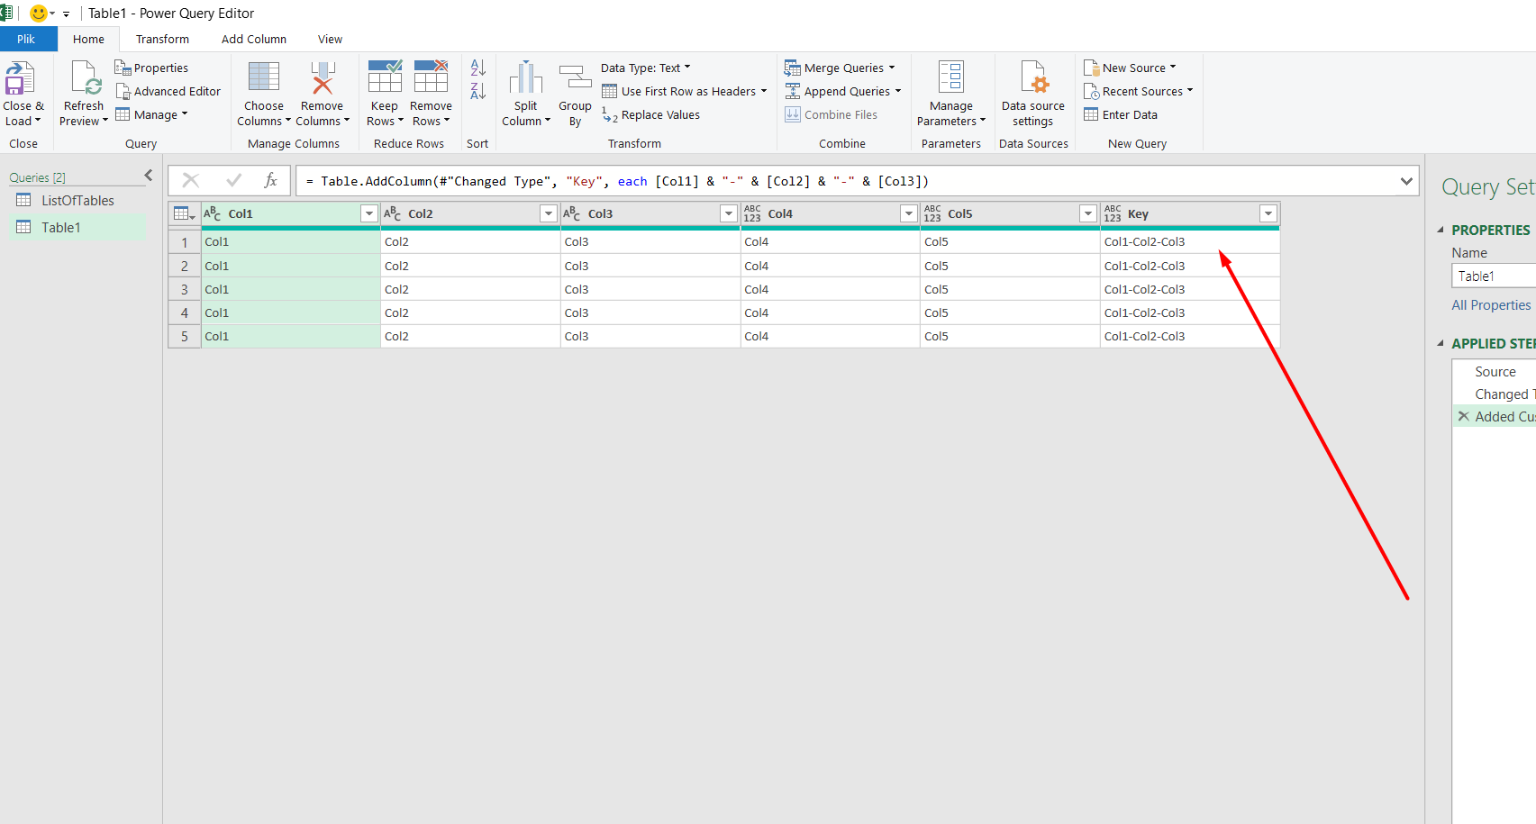Expand the formula bar
This screenshot has width=1536, height=824.
[x=1405, y=181]
